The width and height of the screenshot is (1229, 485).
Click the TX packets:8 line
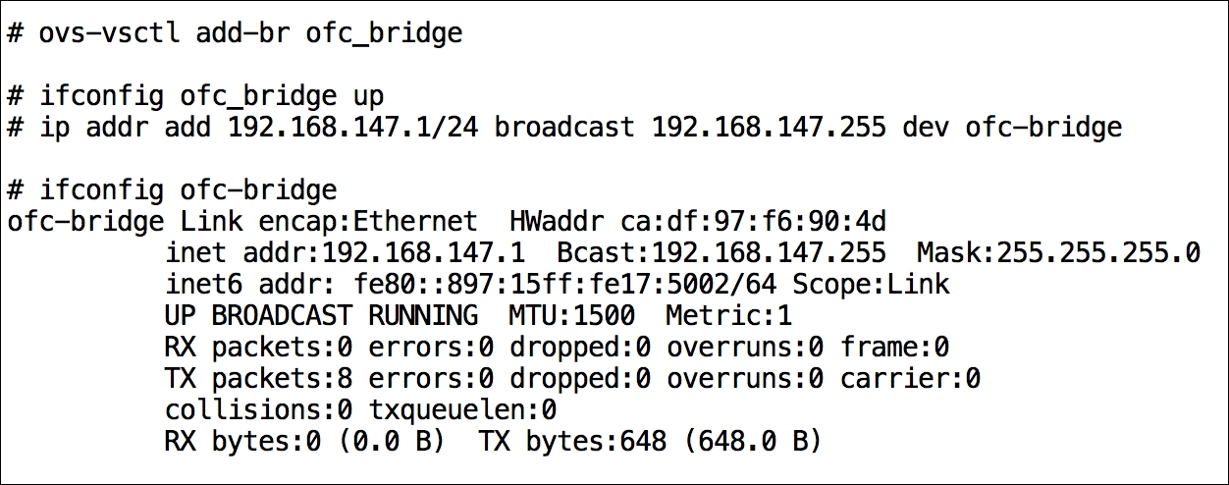572,379
